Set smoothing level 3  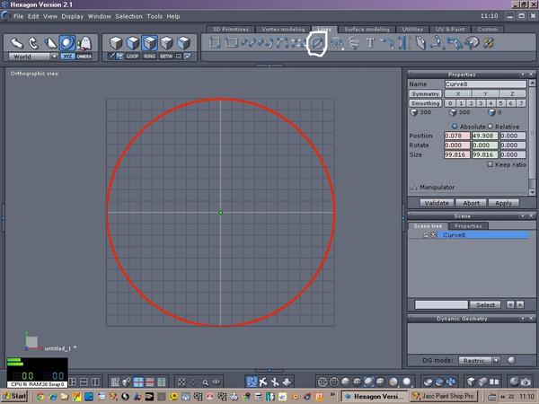(x=481, y=103)
